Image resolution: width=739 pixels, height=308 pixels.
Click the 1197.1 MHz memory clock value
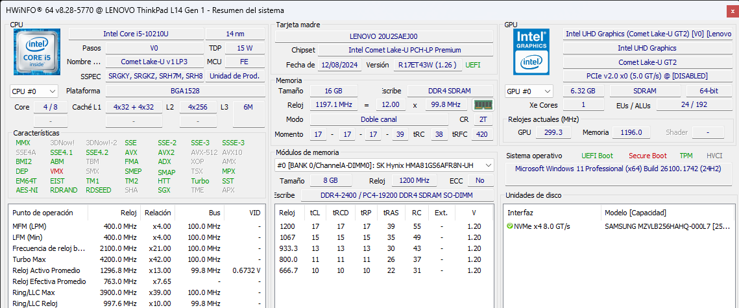pos(333,104)
